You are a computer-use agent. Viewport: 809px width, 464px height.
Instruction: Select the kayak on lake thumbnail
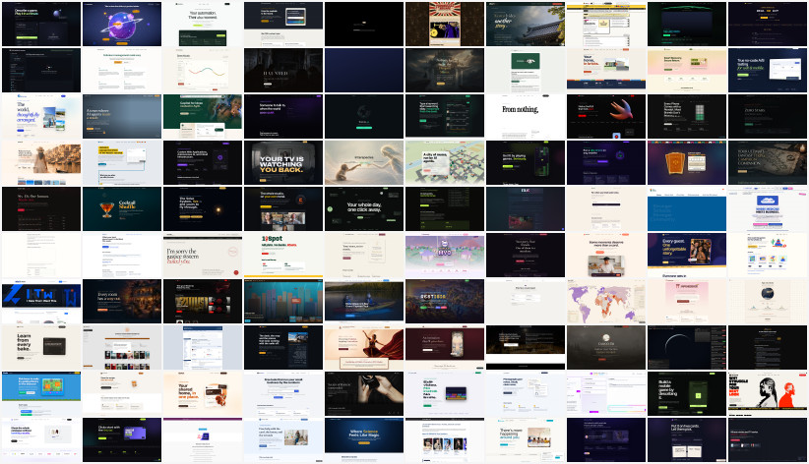(x=364, y=302)
